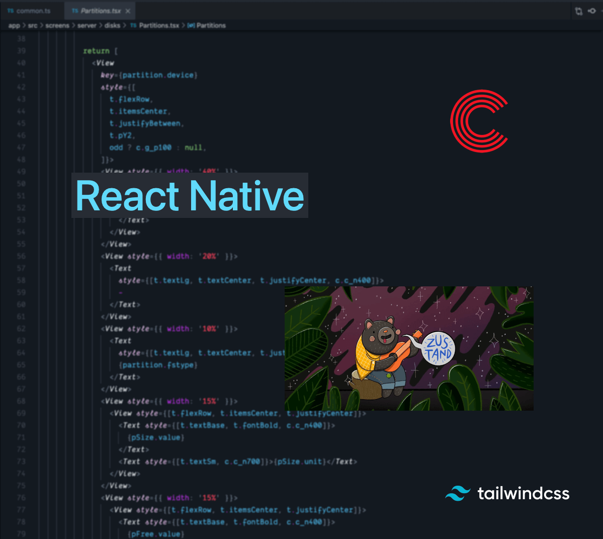The height and width of the screenshot is (539, 603).
Task: Click the git commit history icon in editor toolbar
Action: point(592,11)
